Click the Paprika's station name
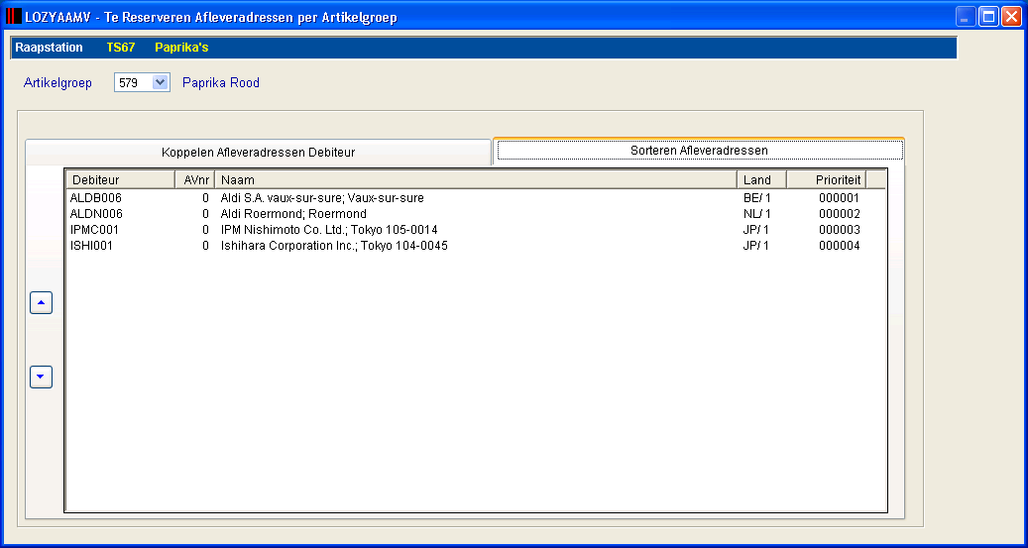Viewport: 1028px width, 548px height. point(181,48)
